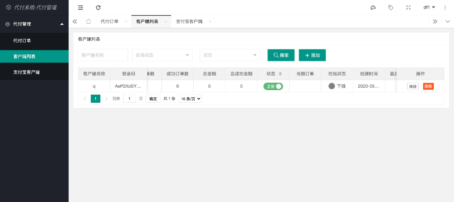The image size is (454, 202).
Task: Open the 在线状态 filter dropdown
Action: (x=162, y=55)
